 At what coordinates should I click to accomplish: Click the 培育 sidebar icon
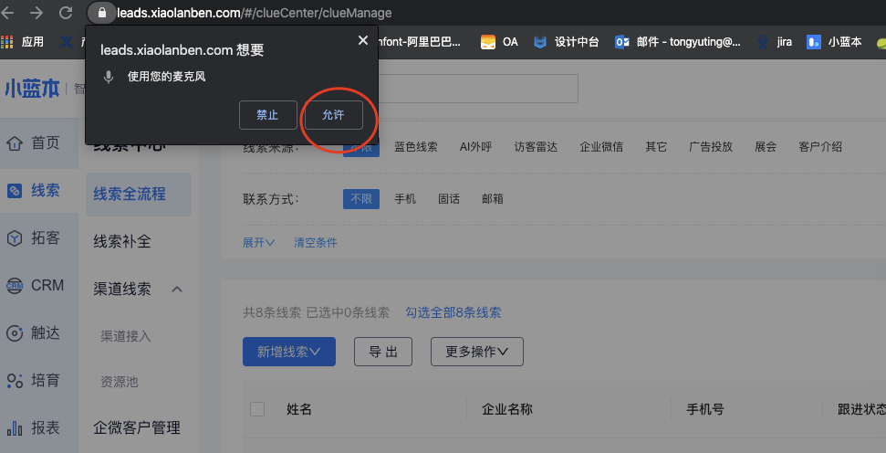[15, 381]
